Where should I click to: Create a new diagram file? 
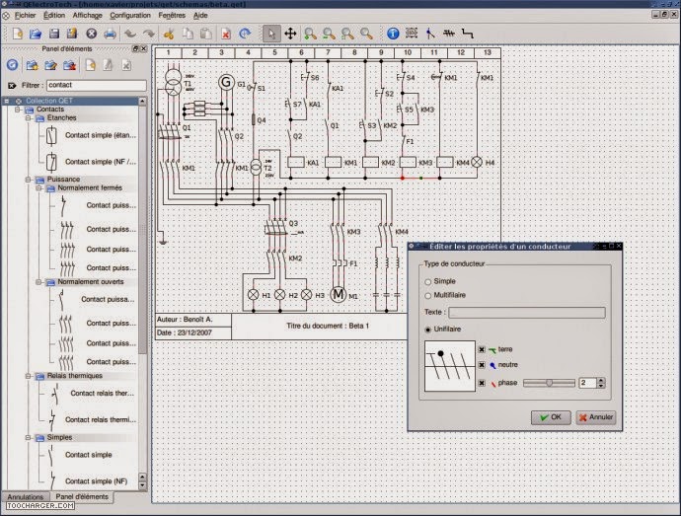pyautogui.click(x=18, y=34)
